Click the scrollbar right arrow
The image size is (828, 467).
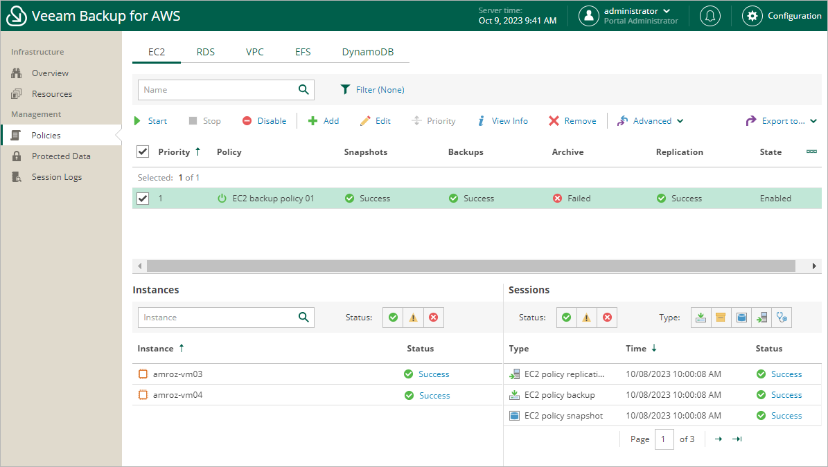coord(813,266)
